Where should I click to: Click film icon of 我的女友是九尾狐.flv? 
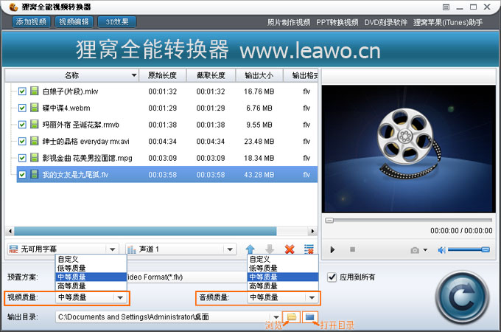point(34,174)
